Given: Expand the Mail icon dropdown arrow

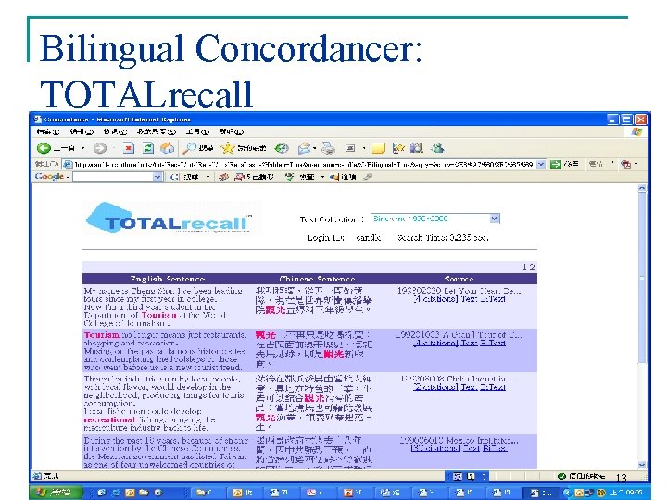Looking at the screenshot, I should pyautogui.click(x=314, y=148).
